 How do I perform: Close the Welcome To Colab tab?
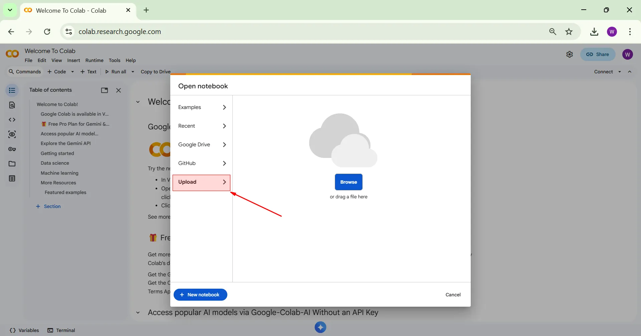coord(128,10)
